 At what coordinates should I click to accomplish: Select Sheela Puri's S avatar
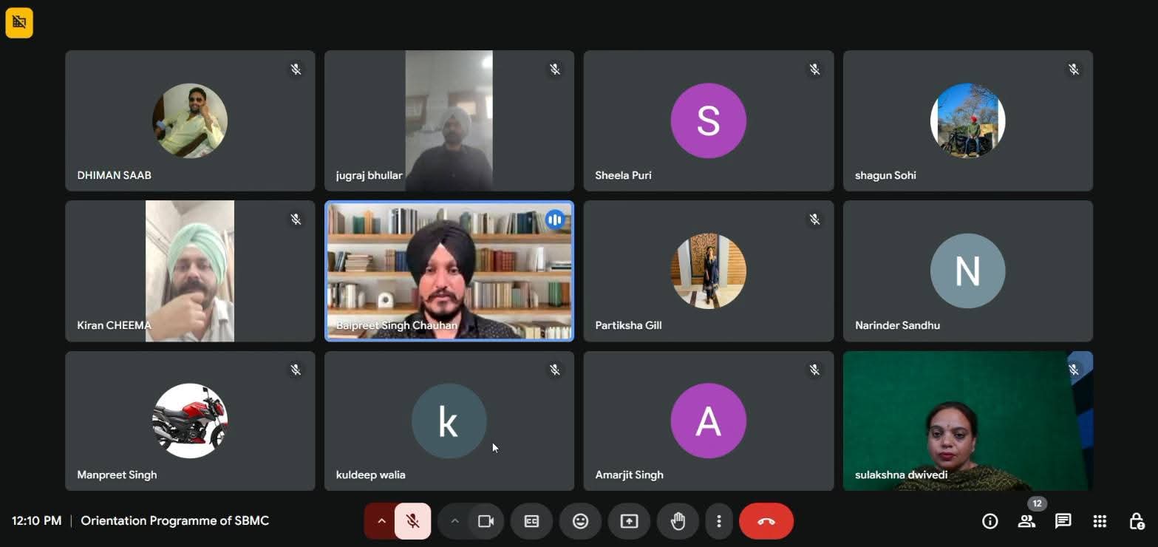(709, 120)
